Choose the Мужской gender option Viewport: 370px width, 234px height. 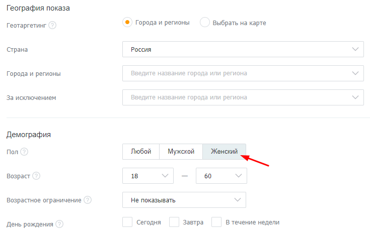181,152
